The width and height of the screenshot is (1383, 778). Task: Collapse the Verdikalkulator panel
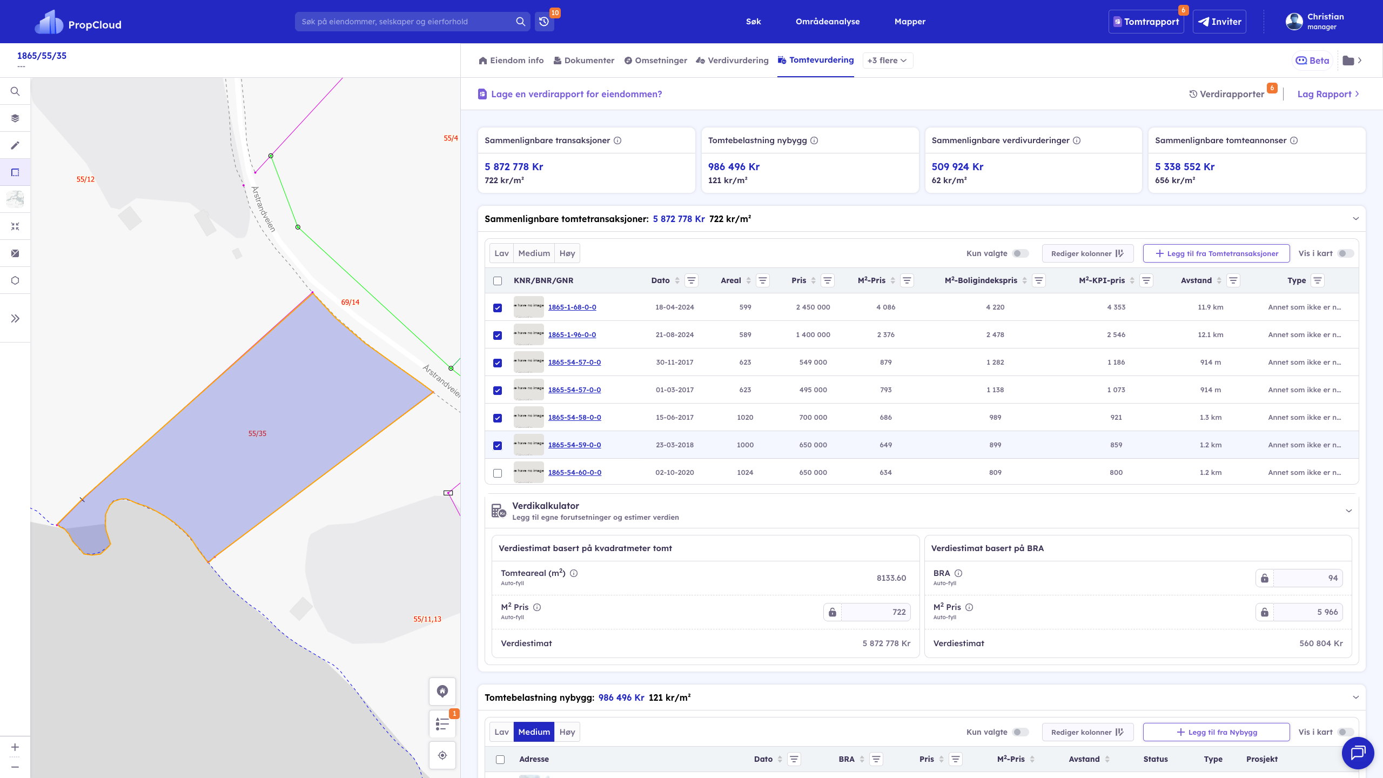tap(1348, 511)
